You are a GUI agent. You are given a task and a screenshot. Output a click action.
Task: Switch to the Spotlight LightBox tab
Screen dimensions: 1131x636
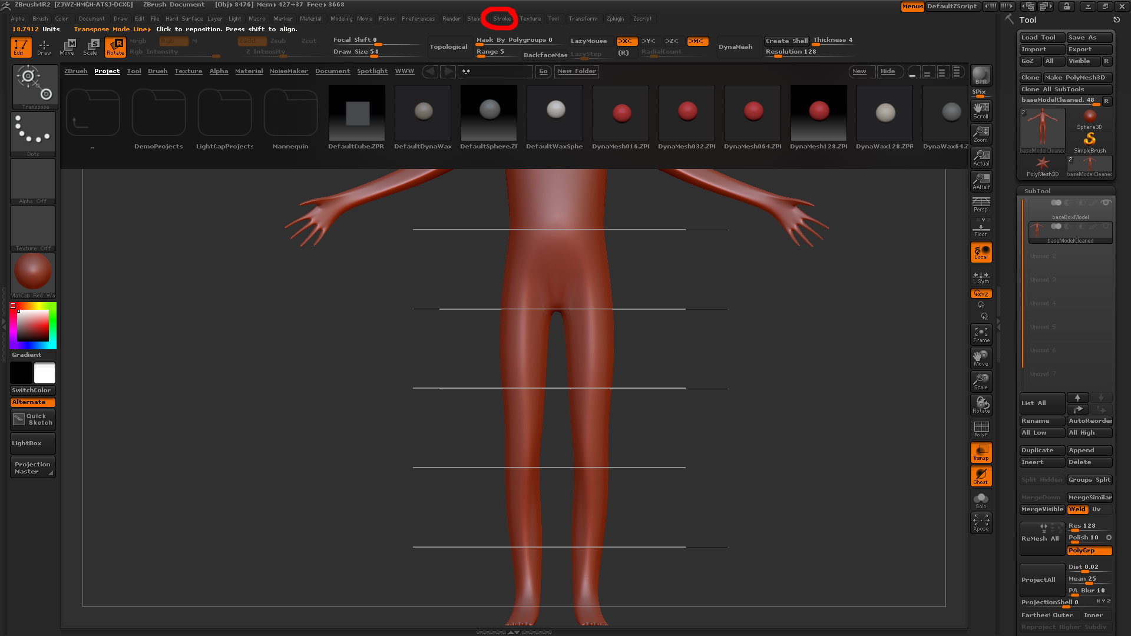pos(372,71)
